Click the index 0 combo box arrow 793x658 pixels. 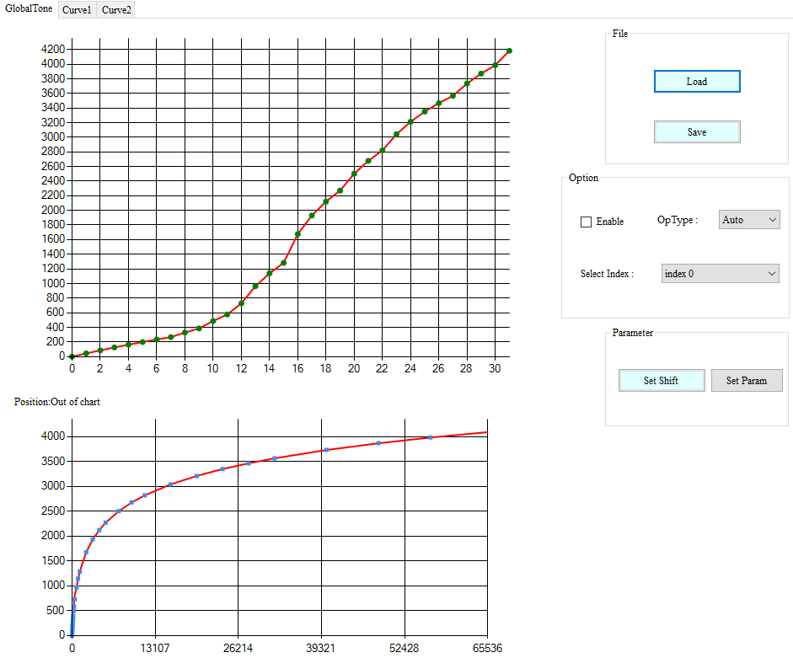[x=773, y=273]
